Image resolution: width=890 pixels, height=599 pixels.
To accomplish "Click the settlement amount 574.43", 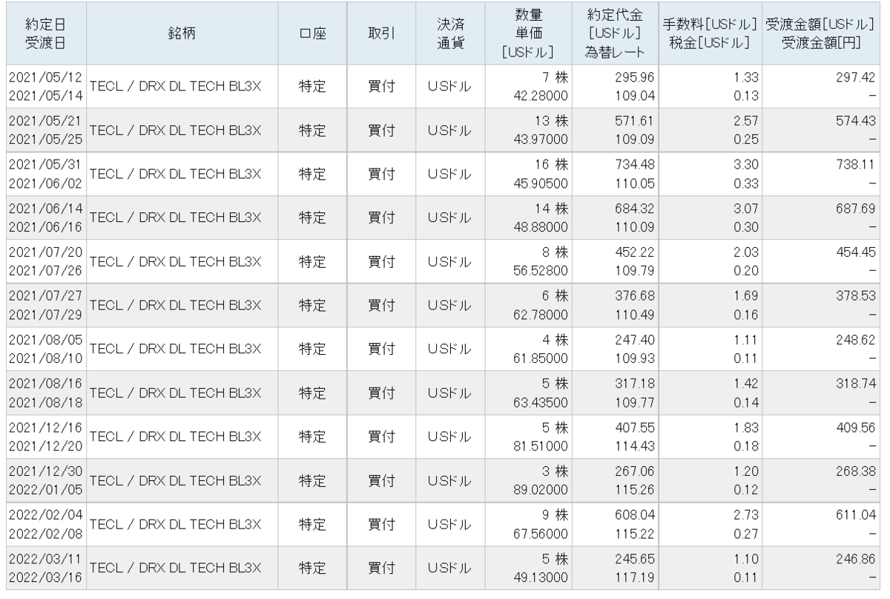I will click(855, 122).
